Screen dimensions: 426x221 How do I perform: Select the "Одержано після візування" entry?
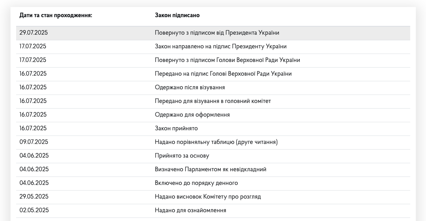coord(190,88)
